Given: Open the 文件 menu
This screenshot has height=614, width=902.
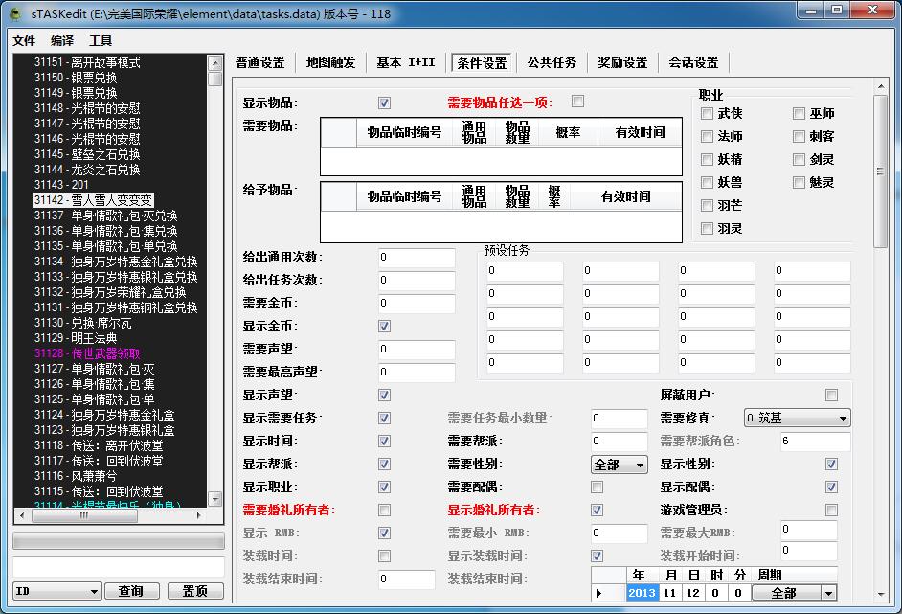Looking at the screenshot, I should point(24,41).
